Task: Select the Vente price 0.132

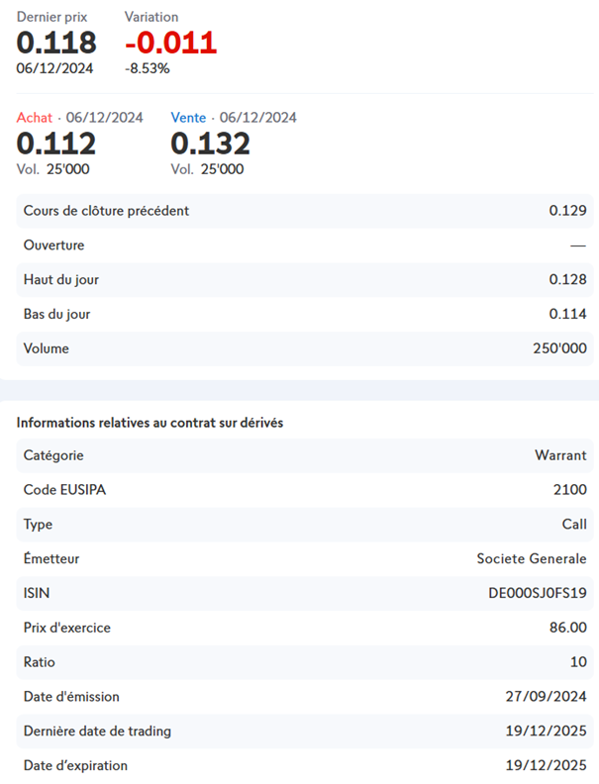Action: pyautogui.click(x=210, y=144)
